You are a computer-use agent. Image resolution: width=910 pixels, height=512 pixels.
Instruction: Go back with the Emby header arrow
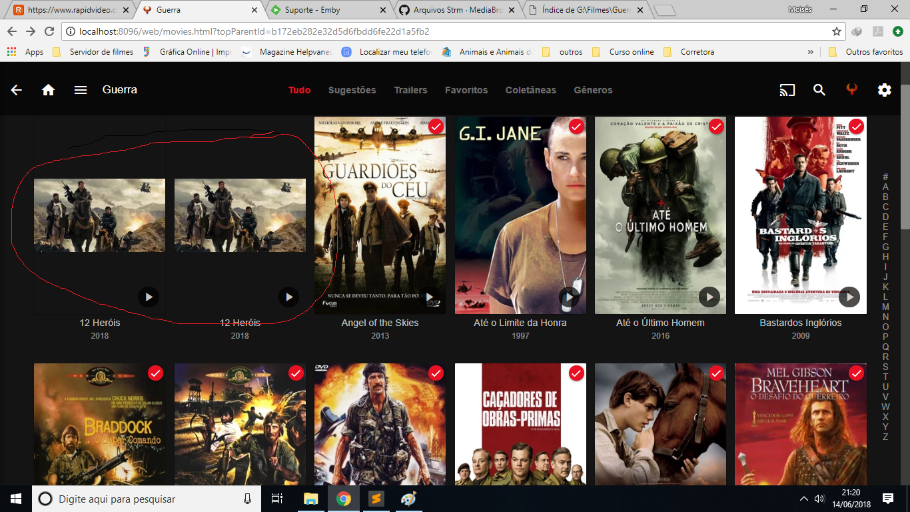point(17,90)
